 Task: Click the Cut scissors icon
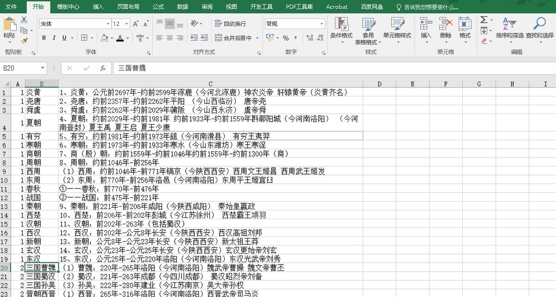(24, 20)
